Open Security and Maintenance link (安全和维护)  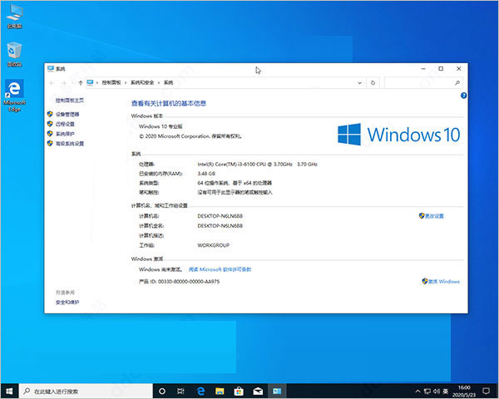tap(67, 303)
